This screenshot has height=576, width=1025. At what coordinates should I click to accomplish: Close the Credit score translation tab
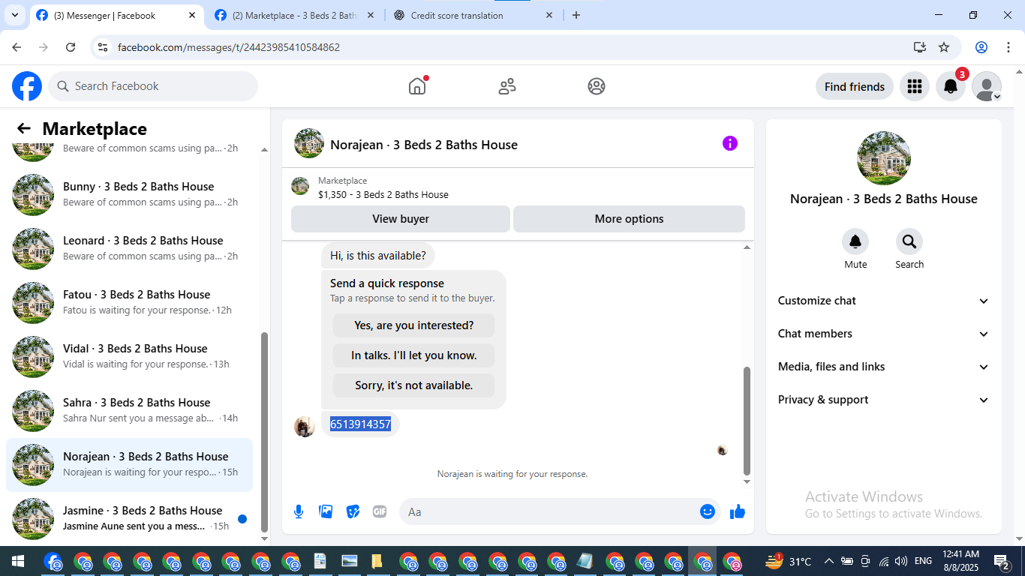549,15
